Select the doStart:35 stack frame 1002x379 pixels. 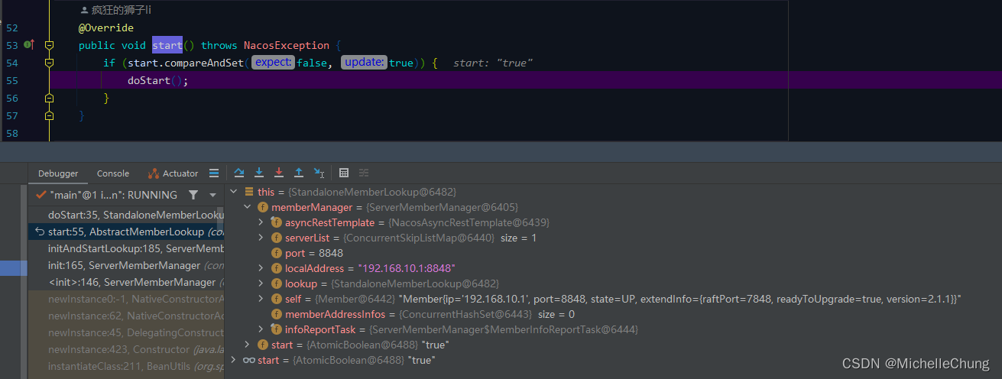127,215
